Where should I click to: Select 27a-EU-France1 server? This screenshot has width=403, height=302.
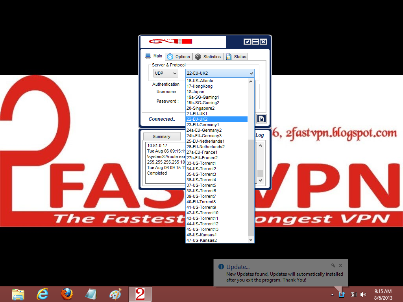(x=216, y=152)
